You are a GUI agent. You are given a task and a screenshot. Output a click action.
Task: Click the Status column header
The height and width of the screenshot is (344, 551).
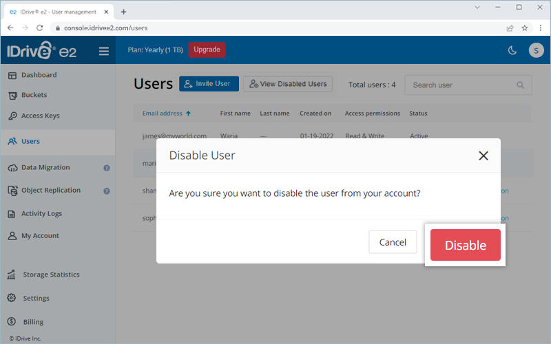(x=418, y=114)
